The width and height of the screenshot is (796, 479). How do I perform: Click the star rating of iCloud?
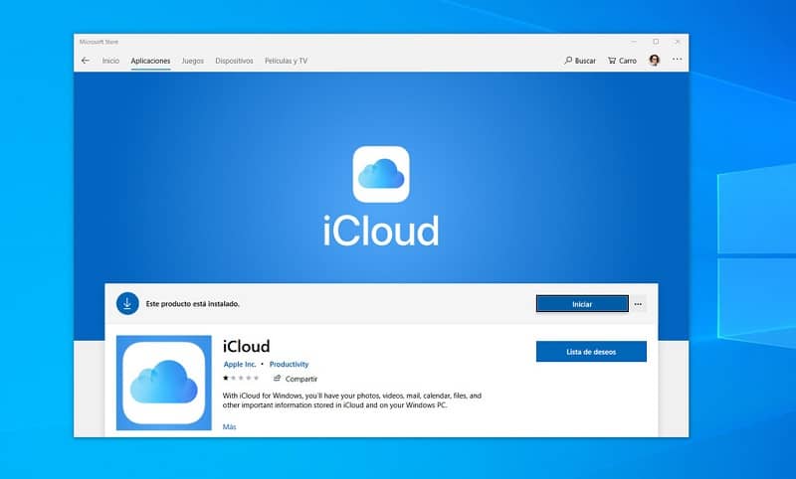[241, 378]
